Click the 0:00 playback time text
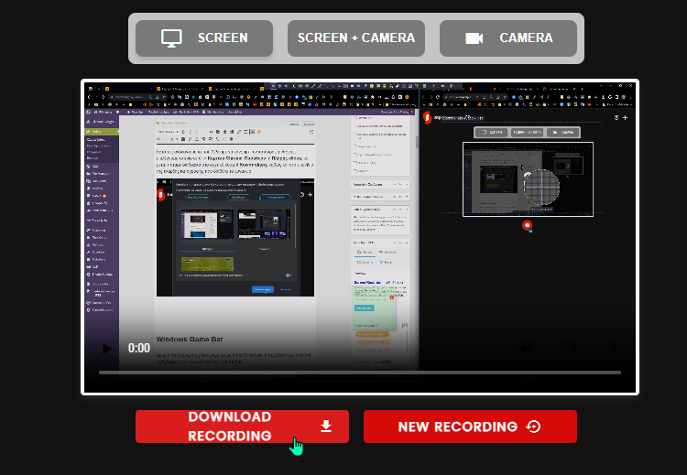 pos(139,348)
